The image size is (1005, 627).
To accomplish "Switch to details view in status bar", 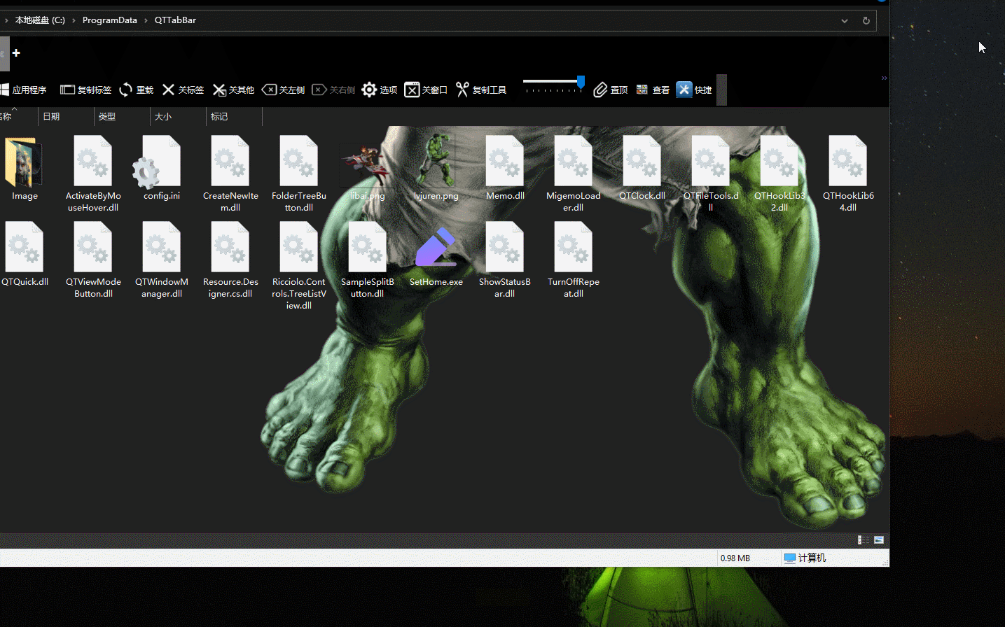I will (864, 540).
